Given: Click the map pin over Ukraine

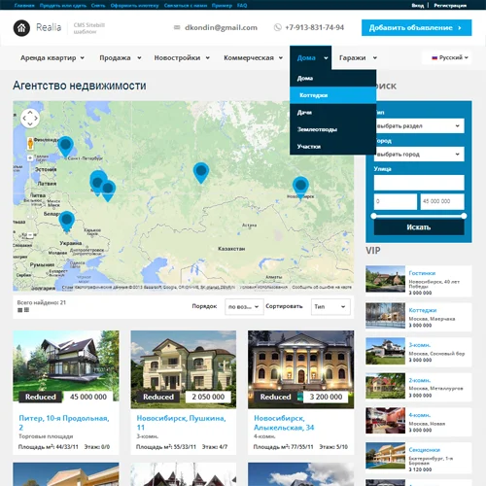Looking at the screenshot, I should (x=67, y=222).
